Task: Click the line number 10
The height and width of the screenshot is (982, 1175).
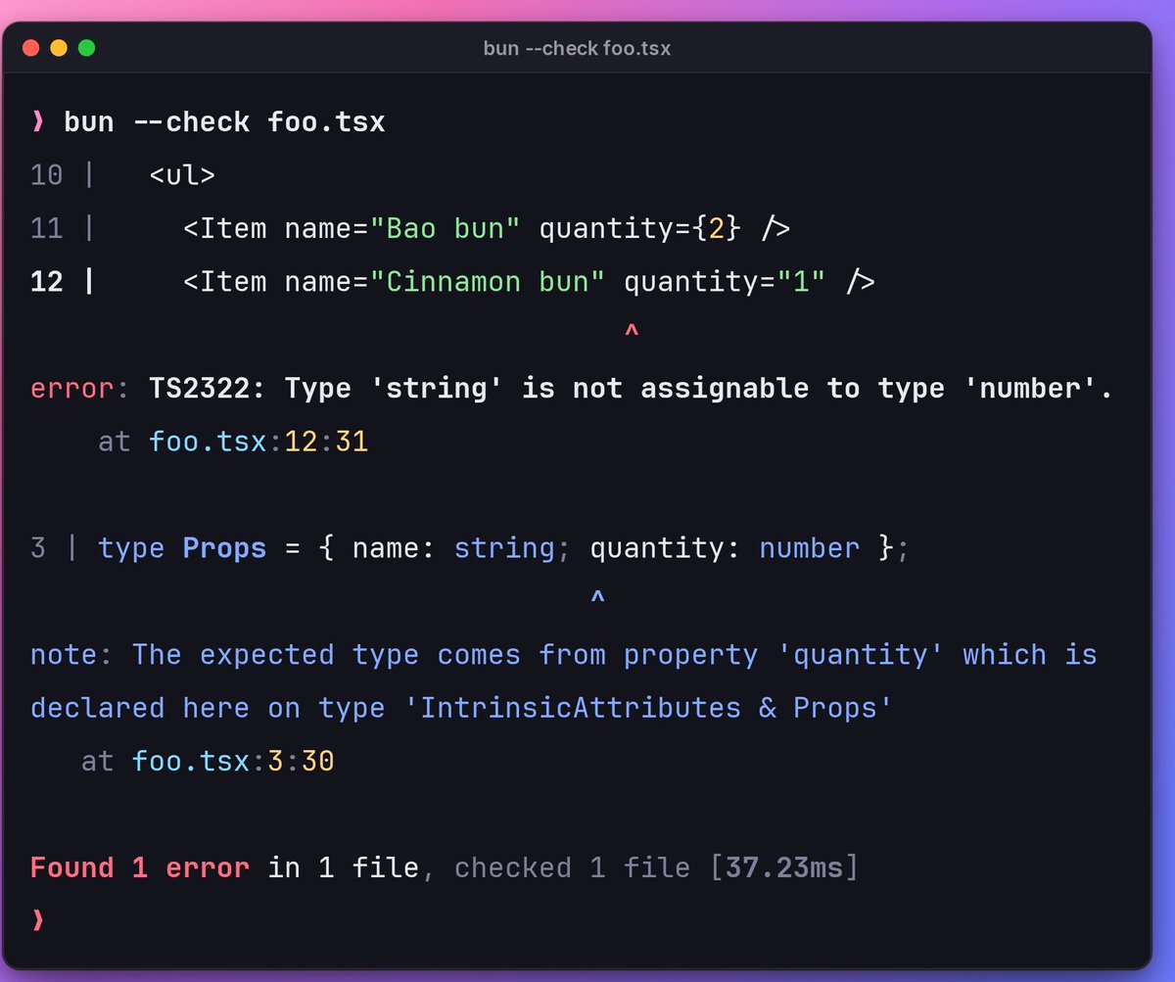Action: pyautogui.click(x=46, y=175)
